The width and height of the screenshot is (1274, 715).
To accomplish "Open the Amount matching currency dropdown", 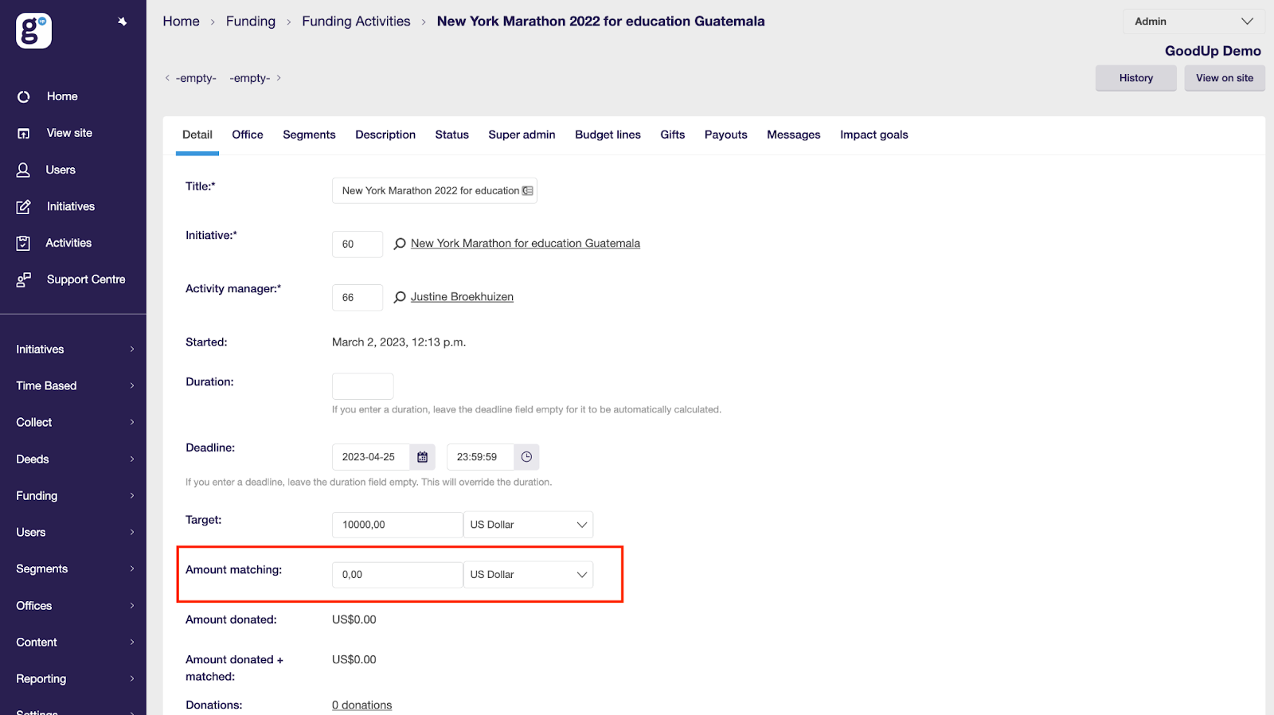I will tap(528, 575).
